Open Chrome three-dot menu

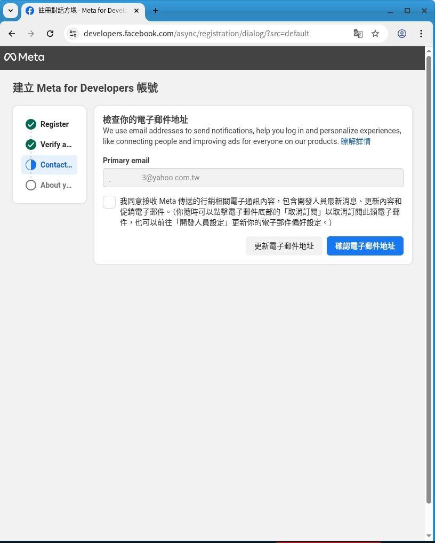pos(421,34)
